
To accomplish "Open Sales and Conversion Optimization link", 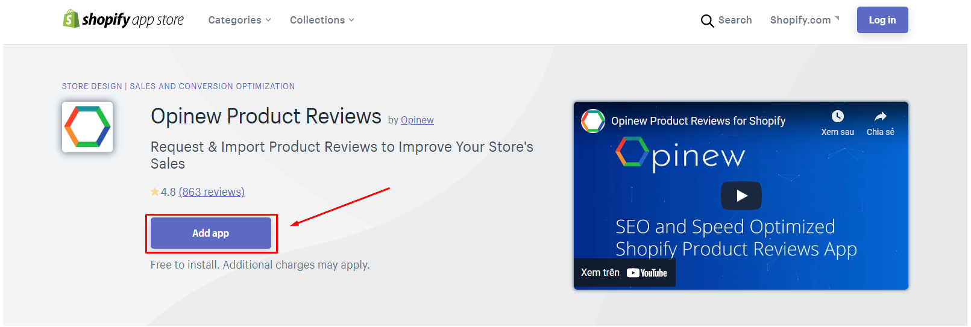I will click(212, 86).
